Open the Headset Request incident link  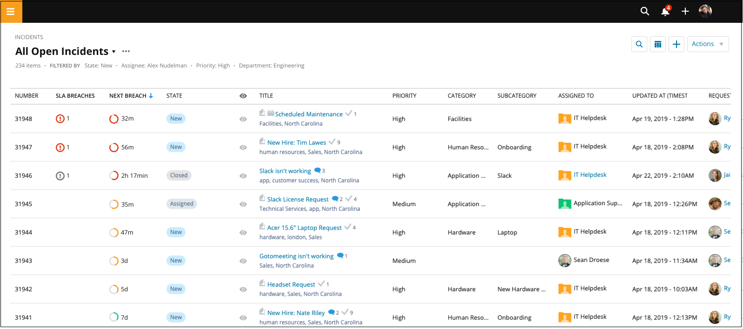(291, 284)
